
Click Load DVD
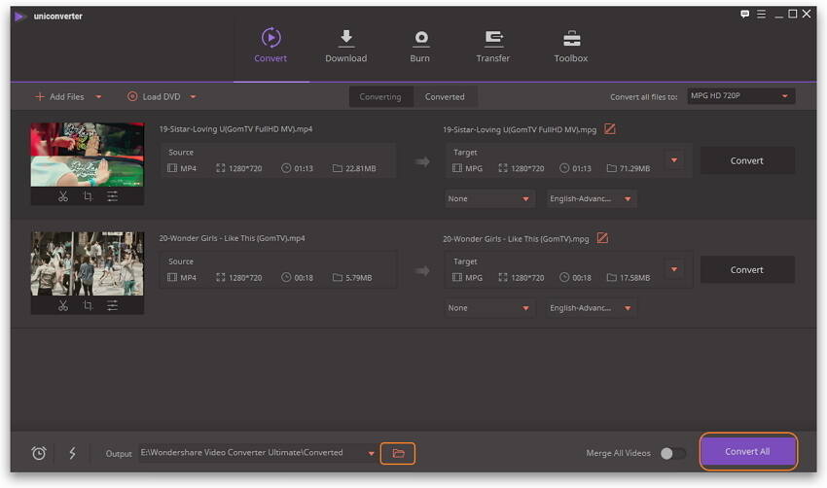pos(154,97)
